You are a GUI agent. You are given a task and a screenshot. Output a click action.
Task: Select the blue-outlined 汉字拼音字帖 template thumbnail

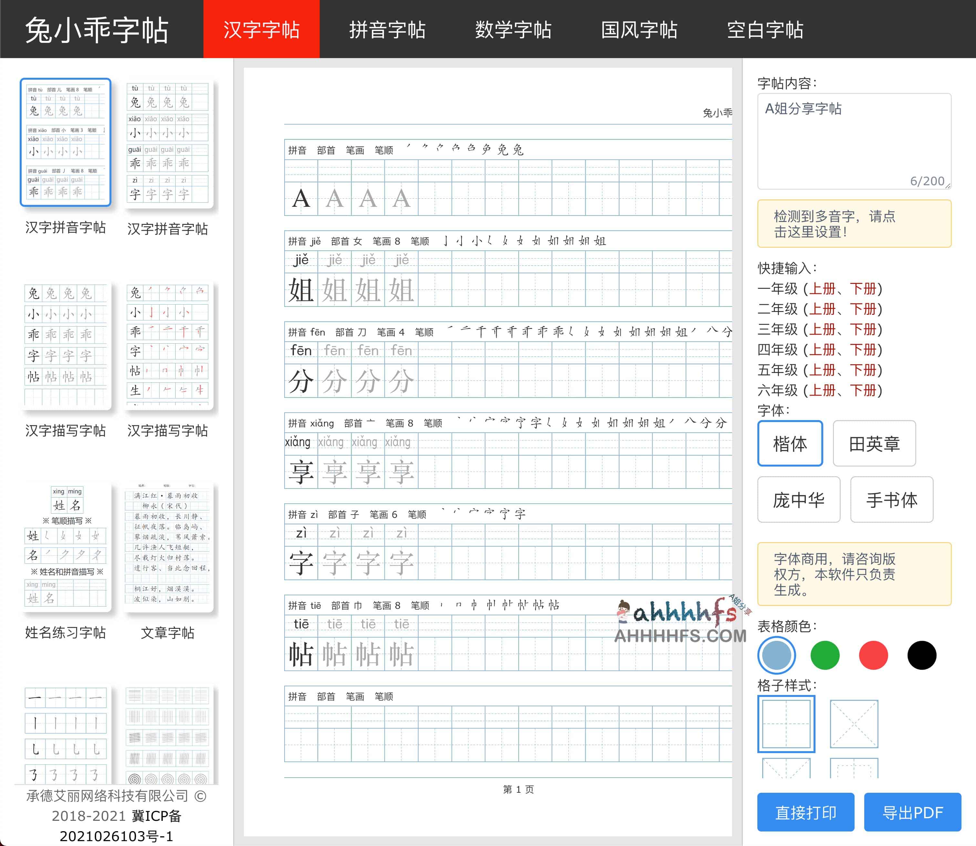coord(66,142)
